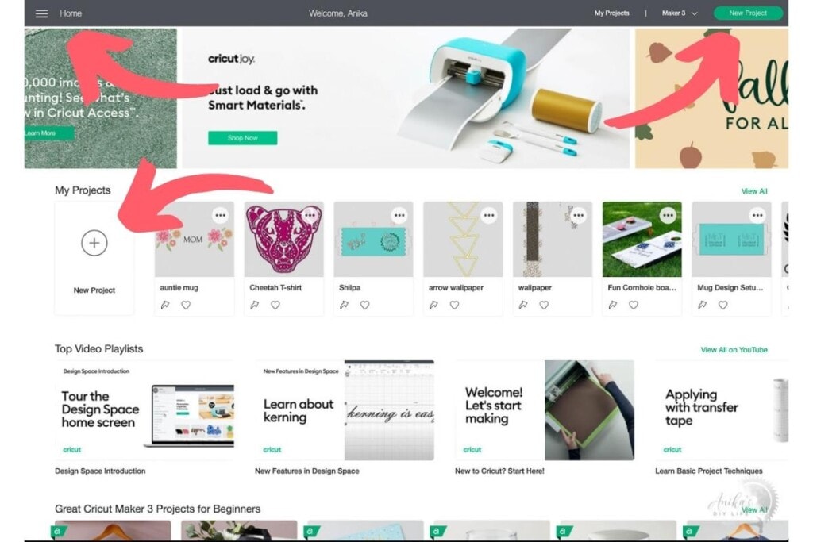The height and width of the screenshot is (542, 813).
Task: Play Tour the Design Space home screen video
Action: pos(144,409)
